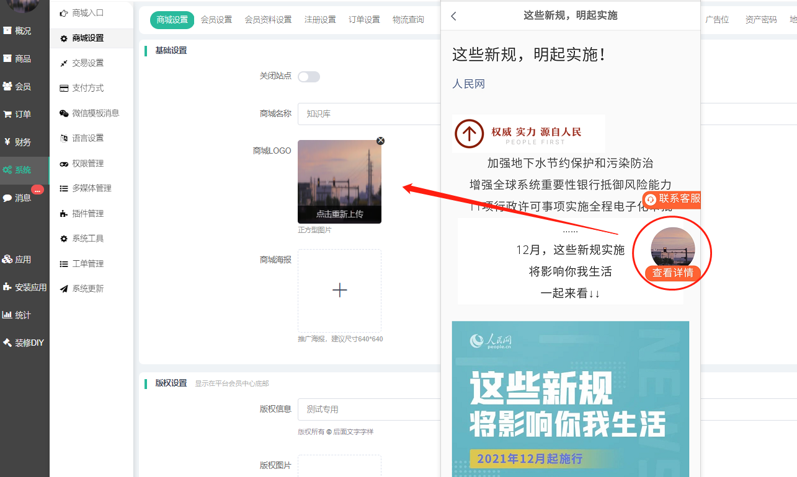Click the 插件管理 puzzle-piece icon
797x477 pixels.
pos(64,214)
